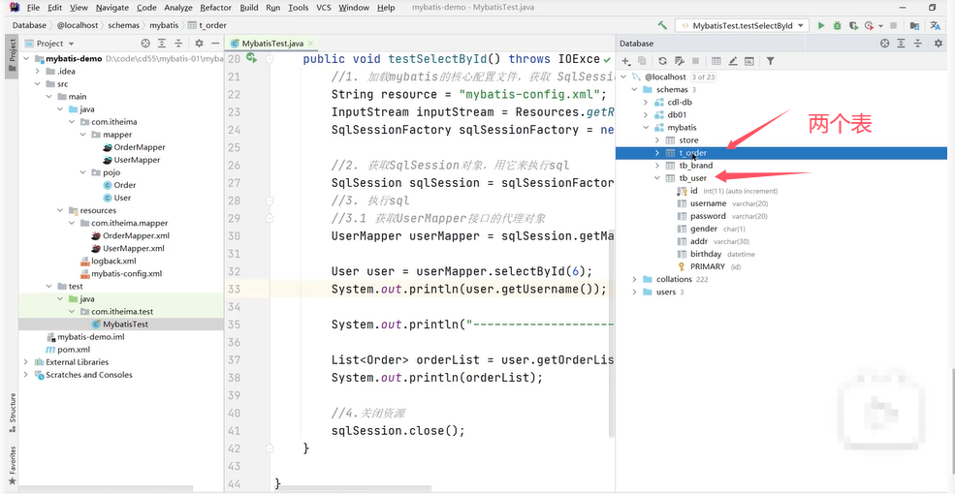Click the @localhost breadcrumb
This screenshot has width=955, height=494.
(78, 25)
